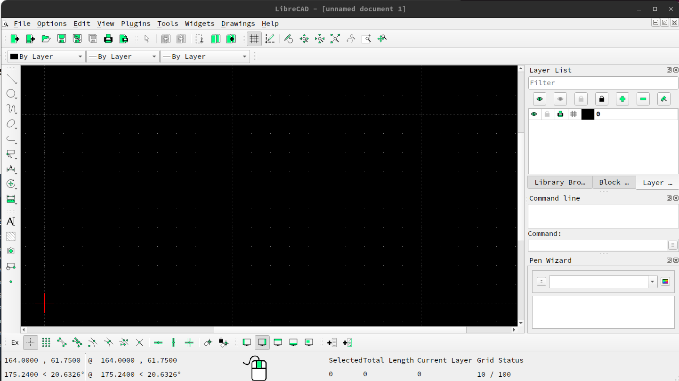Click the horizontal scrollbar below the canvas

click(269, 330)
